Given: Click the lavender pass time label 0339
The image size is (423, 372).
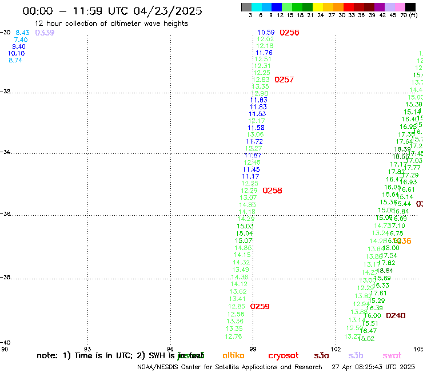Looking at the screenshot, I should point(45,33).
